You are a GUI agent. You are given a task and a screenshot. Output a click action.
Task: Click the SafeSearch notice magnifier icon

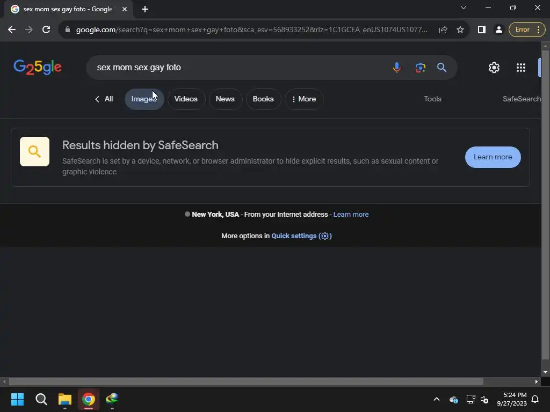point(34,151)
